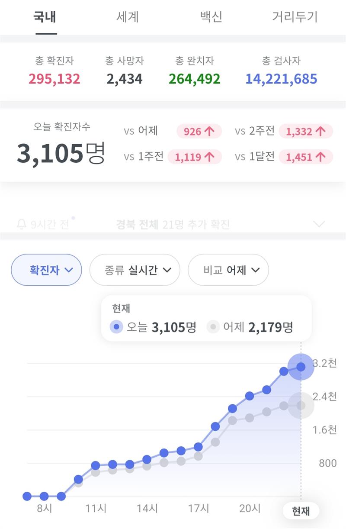Click the vs 2주전 1,332 badge
This screenshot has width=346, height=529.
(306, 131)
